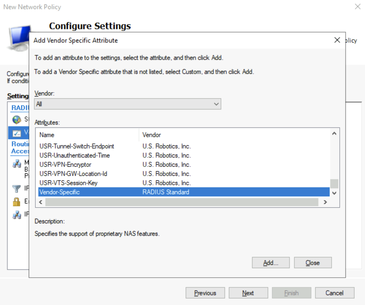This screenshot has width=365, height=305.
Task: Select the USR-Tunnel-Switch-Endpoint attribute
Action: pyautogui.click(x=77, y=146)
